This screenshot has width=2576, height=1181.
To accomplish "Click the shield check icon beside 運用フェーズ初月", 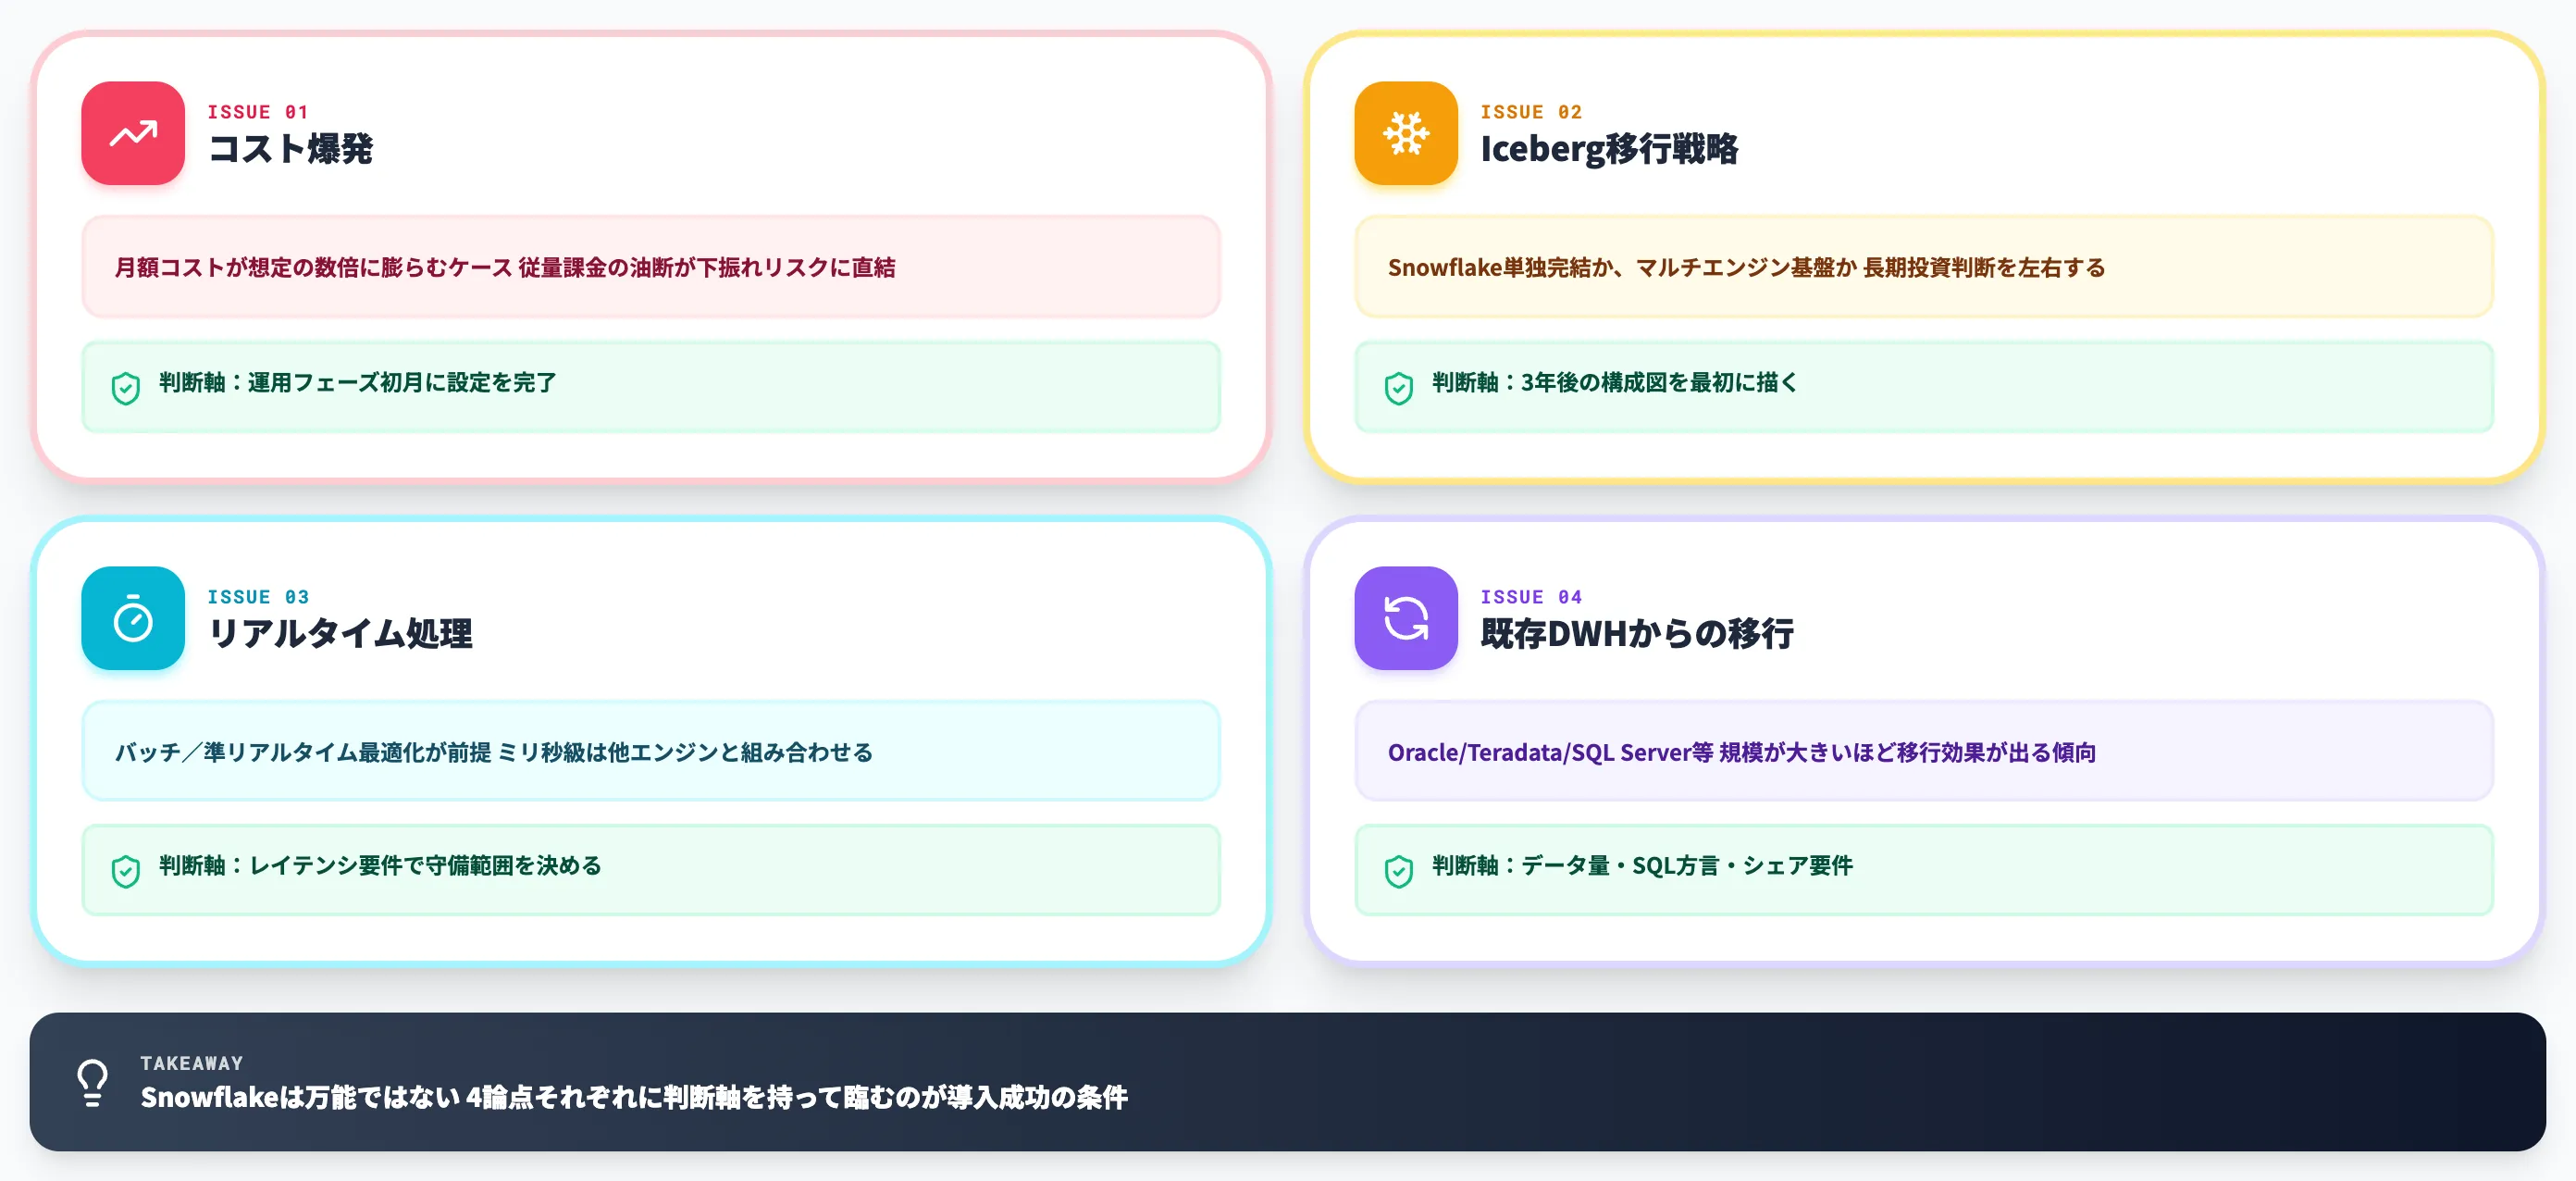I will click(x=126, y=388).
